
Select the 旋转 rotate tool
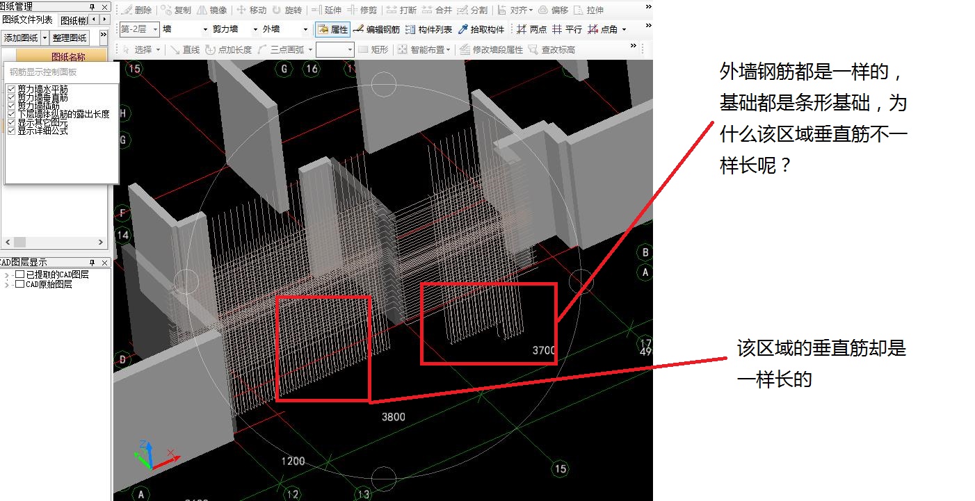287,10
